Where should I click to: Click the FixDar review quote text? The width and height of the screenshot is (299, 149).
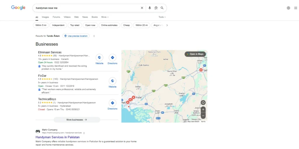click(x=69, y=91)
